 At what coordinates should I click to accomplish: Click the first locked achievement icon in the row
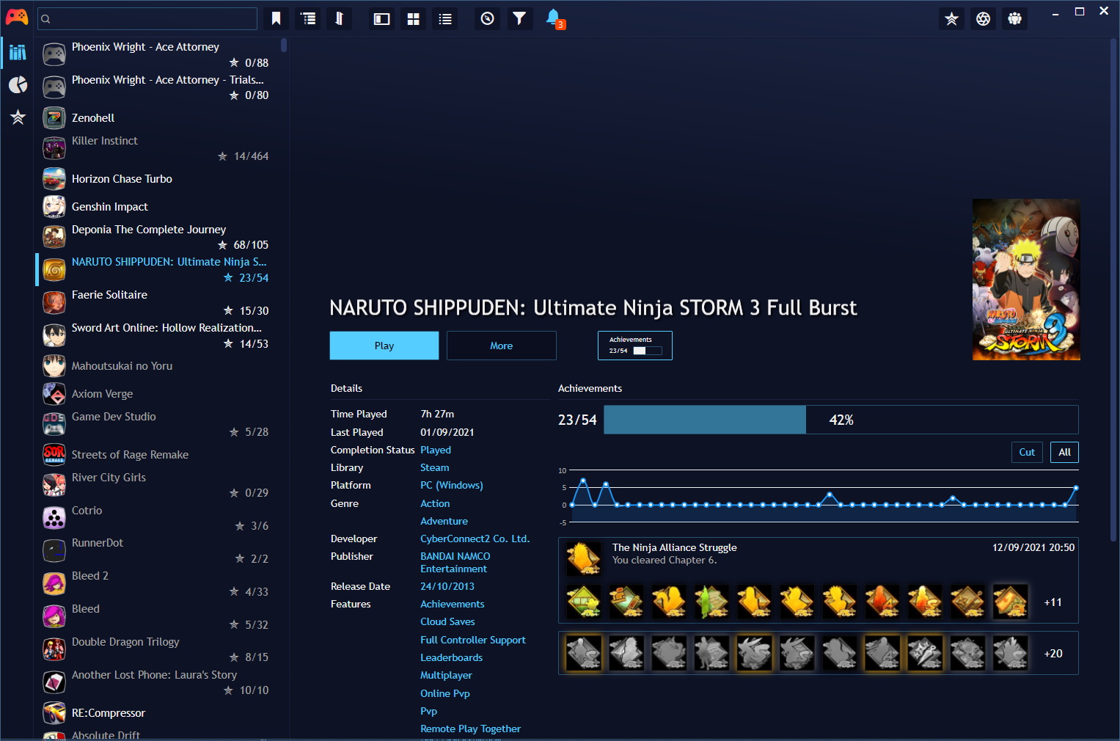(584, 653)
